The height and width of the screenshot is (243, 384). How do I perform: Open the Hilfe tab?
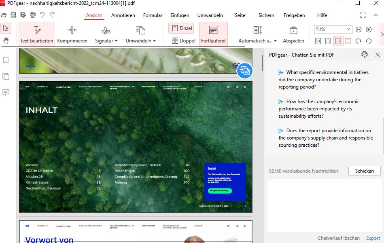[x=322, y=15]
